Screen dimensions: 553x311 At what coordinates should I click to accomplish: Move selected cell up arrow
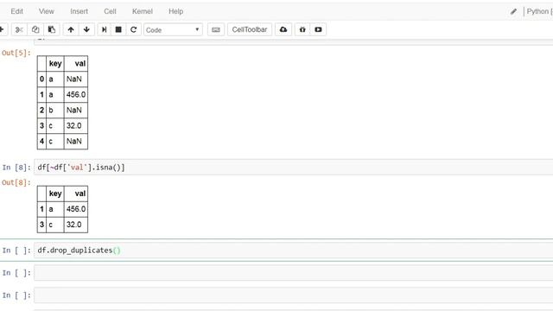tap(71, 29)
